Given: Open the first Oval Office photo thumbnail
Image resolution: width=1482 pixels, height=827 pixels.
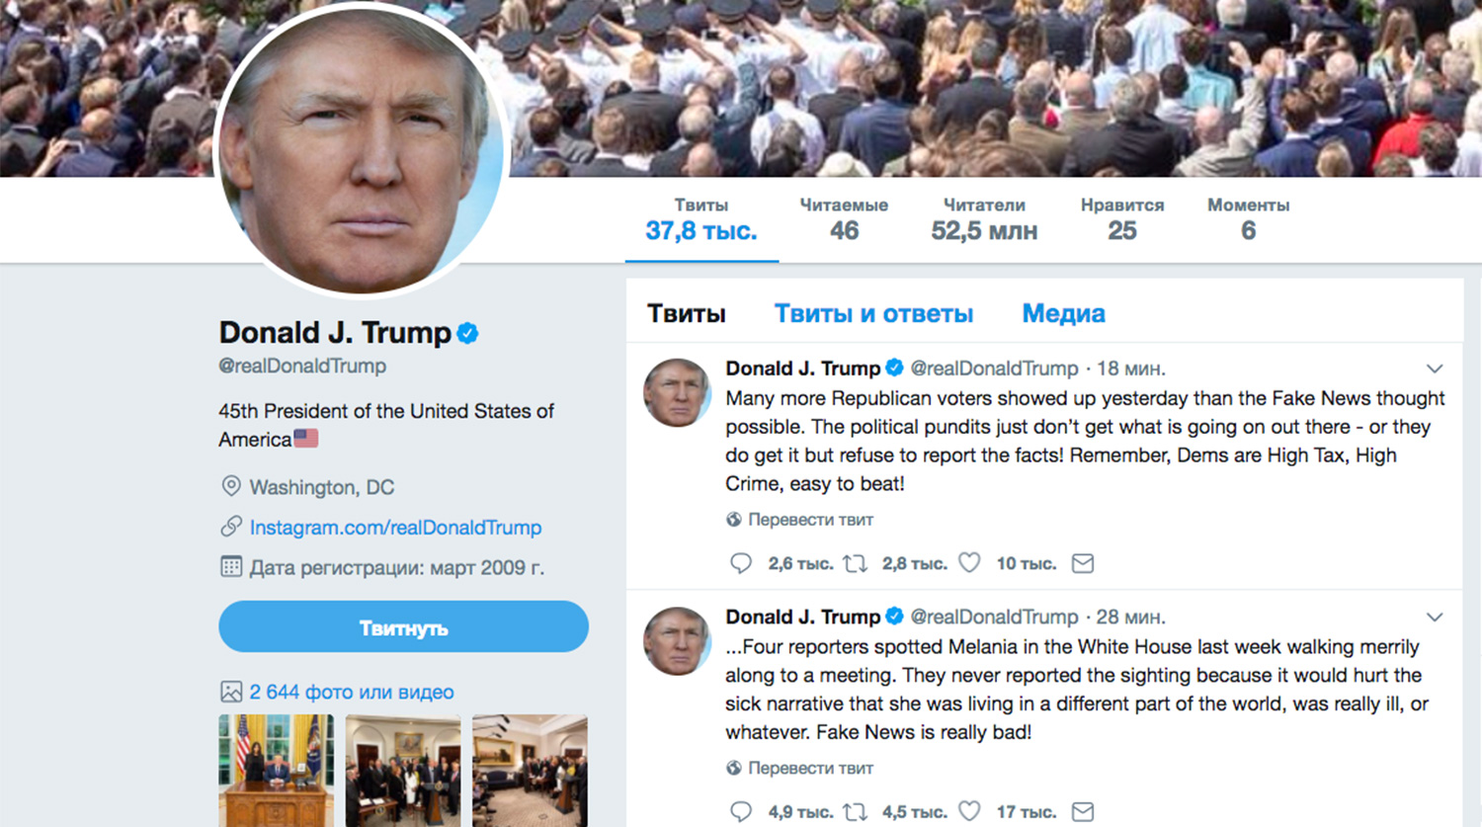Looking at the screenshot, I should pyautogui.click(x=276, y=771).
